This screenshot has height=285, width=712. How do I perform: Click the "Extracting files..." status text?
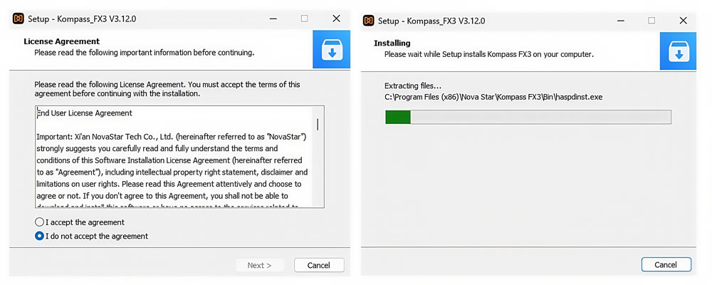[x=413, y=86]
